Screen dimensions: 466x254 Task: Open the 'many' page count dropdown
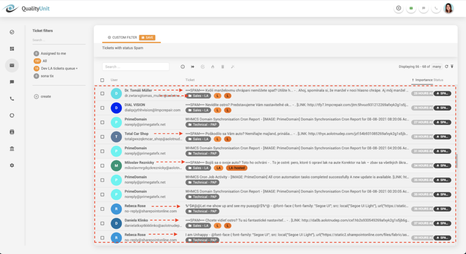point(437,66)
